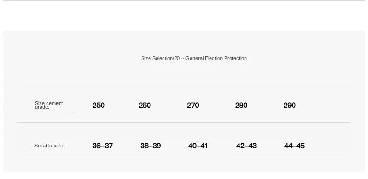Screen dimensions: 368x179
Task: Select size 280 in the table
Action: [x=241, y=106]
